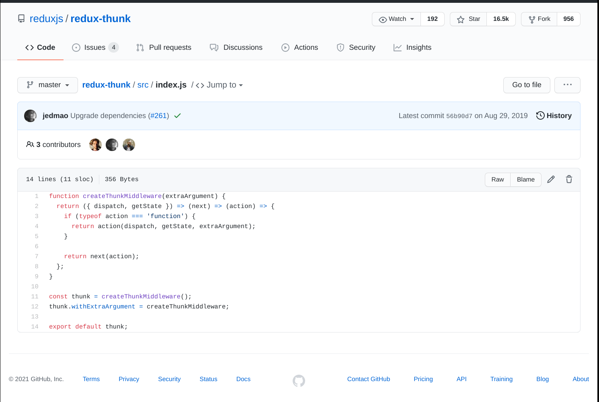View the 16.5k stargazers count
The width and height of the screenshot is (599, 402).
tap(501, 19)
